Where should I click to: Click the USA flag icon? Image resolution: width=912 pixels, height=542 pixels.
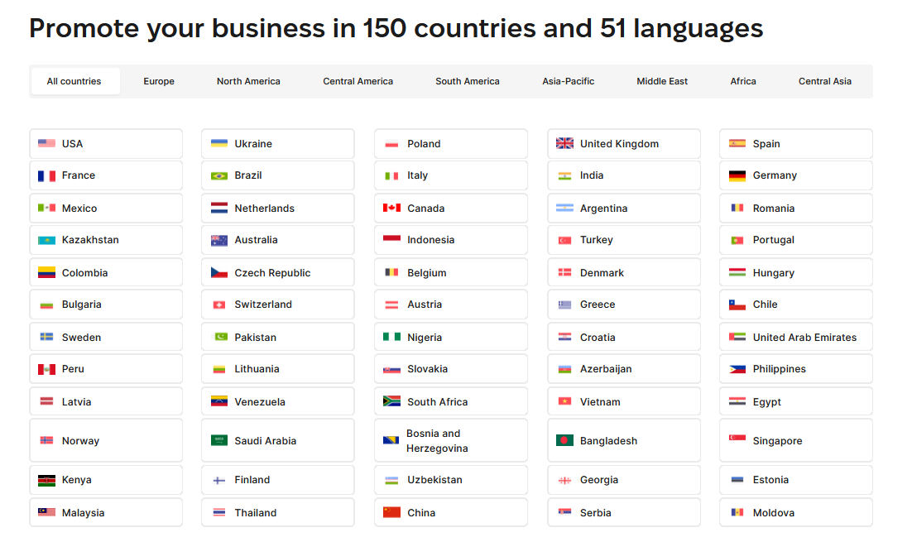pos(46,143)
